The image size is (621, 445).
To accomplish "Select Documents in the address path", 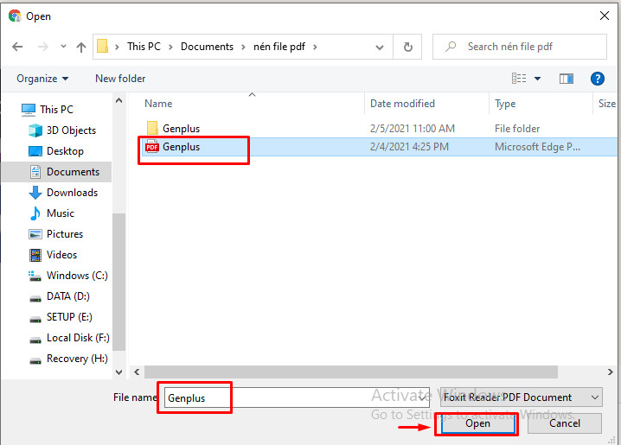I will coord(207,47).
